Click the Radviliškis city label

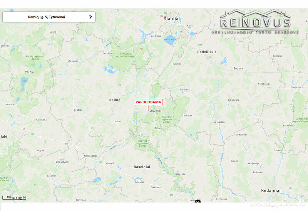click(x=207, y=52)
